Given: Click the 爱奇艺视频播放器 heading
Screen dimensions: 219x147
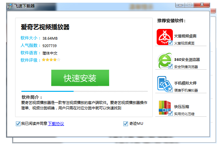Looking at the screenshot, I should (x=45, y=27).
